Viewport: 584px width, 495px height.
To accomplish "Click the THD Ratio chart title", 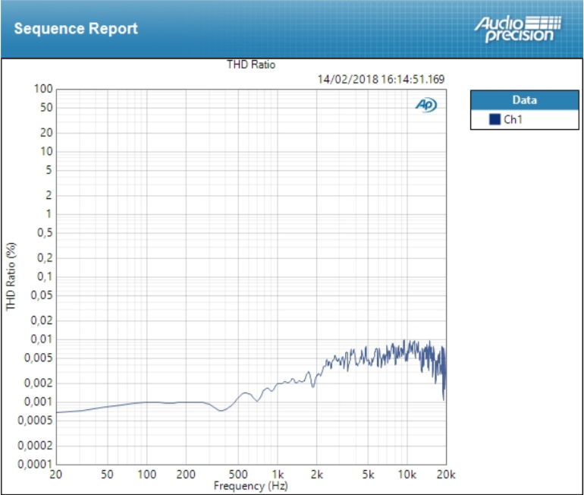I will (251, 65).
